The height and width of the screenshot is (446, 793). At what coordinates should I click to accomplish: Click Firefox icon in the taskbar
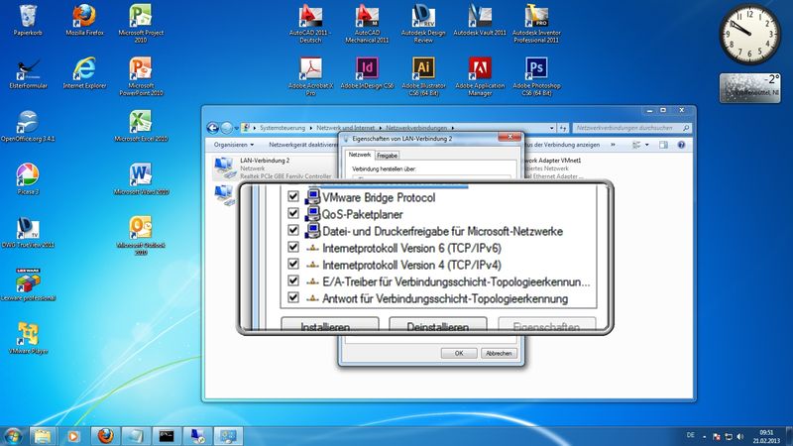[105, 434]
